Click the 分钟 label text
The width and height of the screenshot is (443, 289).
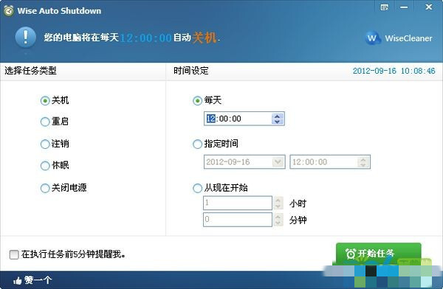(x=298, y=220)
